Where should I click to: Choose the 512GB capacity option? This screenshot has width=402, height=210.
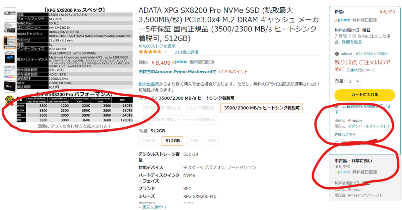click(172, 141)
